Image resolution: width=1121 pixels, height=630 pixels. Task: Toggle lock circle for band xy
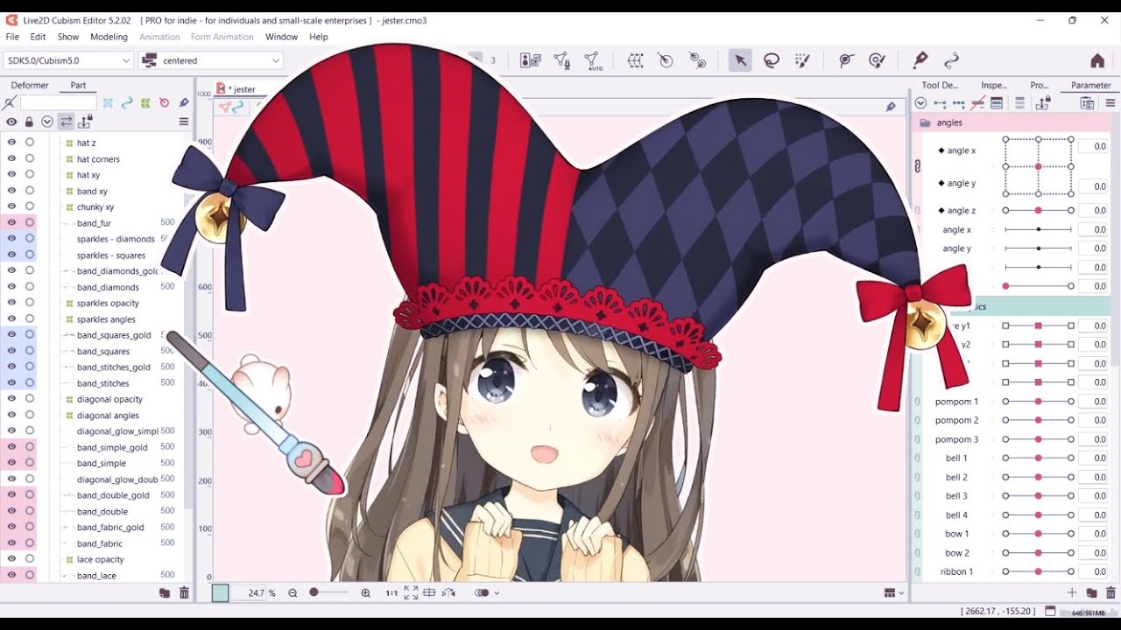30,191
